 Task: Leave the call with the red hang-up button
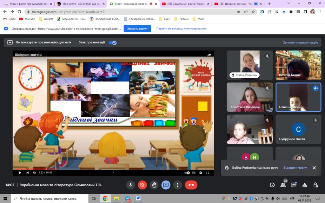(191, 185)
